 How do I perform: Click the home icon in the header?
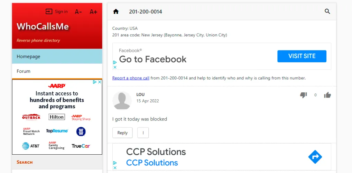pyautogui.click(x=116, y=11)
